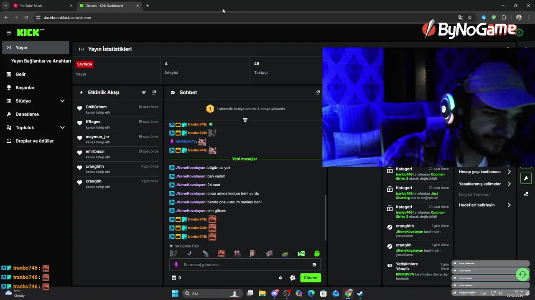Select Yayın in the sidebar

pos(36,47)
